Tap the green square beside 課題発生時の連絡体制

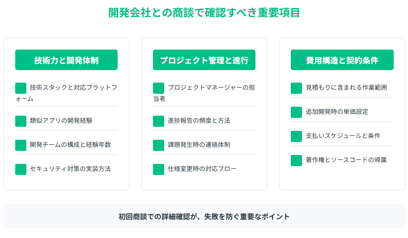[x=158, y=145]
